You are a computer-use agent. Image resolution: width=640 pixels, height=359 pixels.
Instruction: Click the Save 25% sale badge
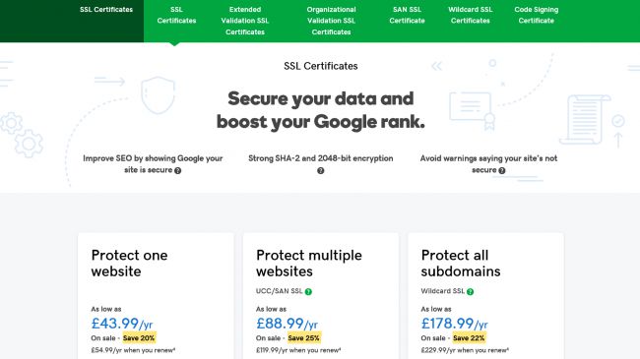click(303, 337)
